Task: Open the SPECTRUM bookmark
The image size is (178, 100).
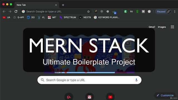Action: 68,17
